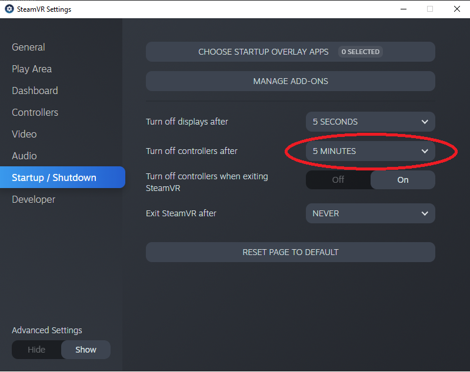Expand the Turn off controllers after dropdown

click(x=370, y=151)
